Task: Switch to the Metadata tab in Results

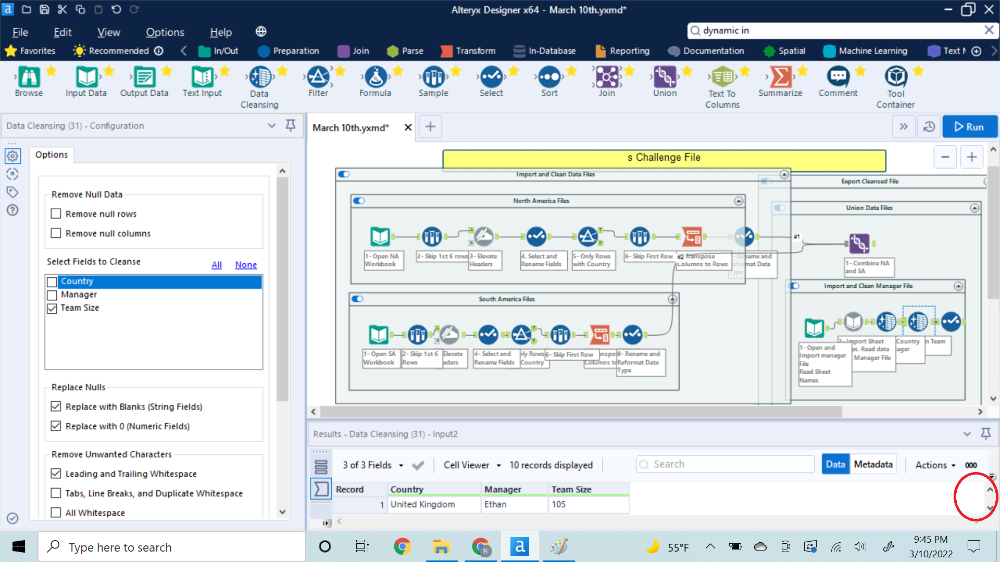Action: (873, 464)
